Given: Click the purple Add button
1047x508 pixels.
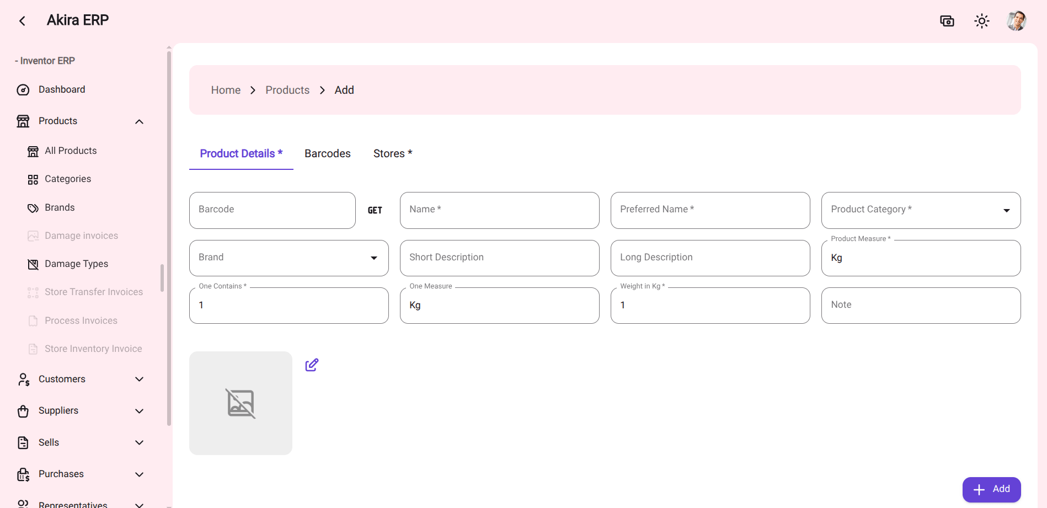Looking at the screenshot, I should pyautogui.click(x=991, y=489).
